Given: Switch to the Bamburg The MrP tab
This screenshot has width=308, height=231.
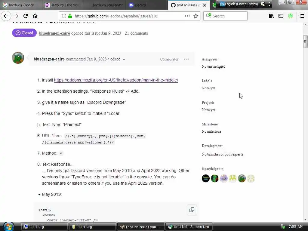Looking at the screenshot, I should [63, 5].
